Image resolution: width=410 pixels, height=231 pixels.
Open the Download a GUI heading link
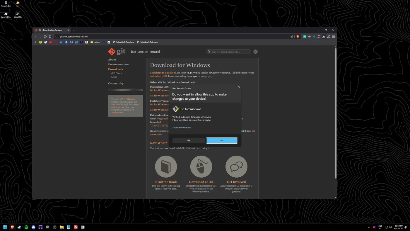pos(201,182)
